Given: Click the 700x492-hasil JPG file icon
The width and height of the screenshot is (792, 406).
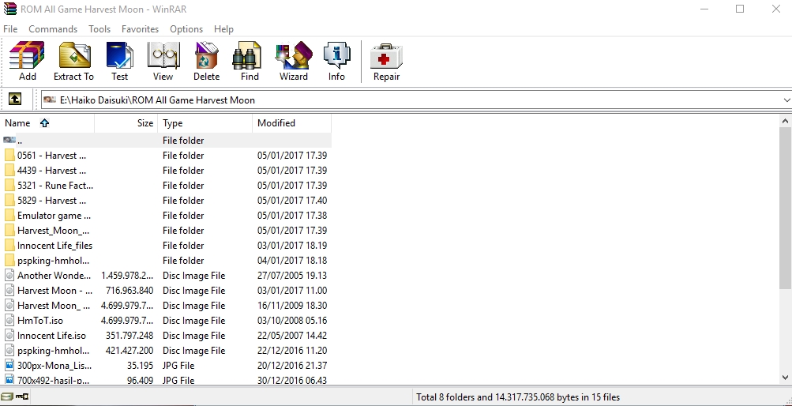Looking at the screenshot, I should pos(9,380).
